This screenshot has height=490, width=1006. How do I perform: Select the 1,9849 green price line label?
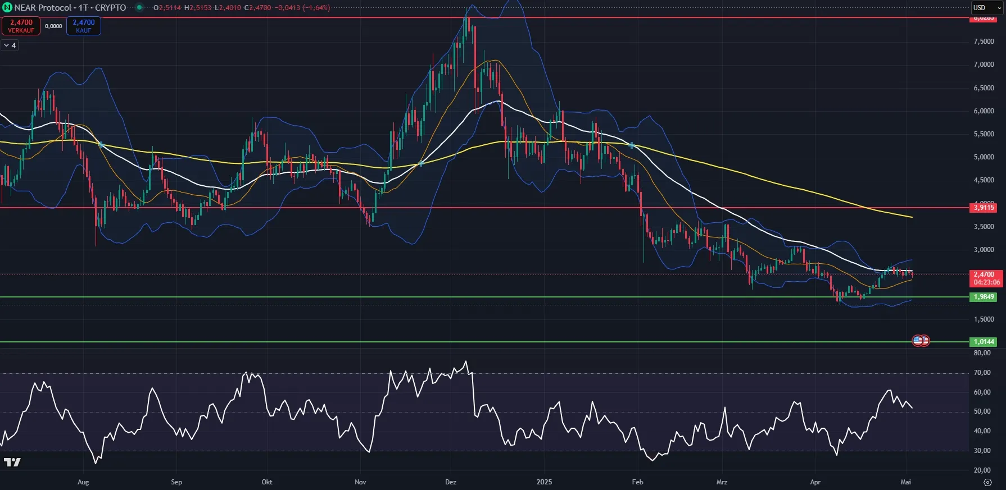point(984,297)
